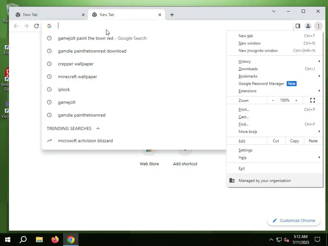Click Copy in Edit row
The image size is (328, 246).
click(x=295, y=141)
